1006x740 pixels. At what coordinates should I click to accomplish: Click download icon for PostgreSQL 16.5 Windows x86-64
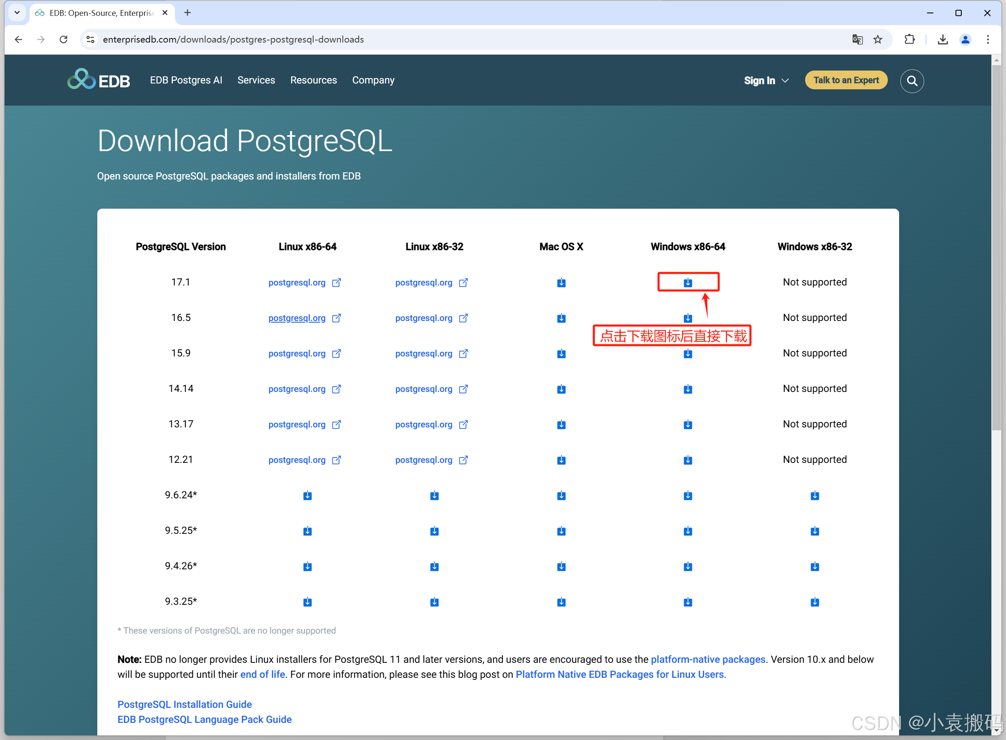pyautogui.click(x=687, y=318)
